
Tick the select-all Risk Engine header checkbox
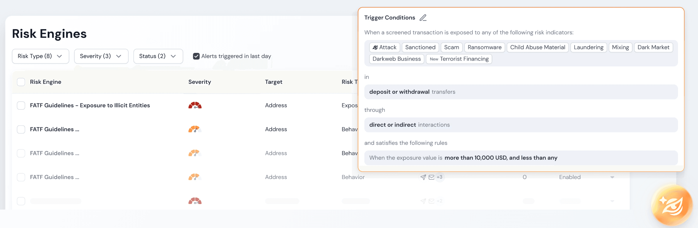coord(21,82)
